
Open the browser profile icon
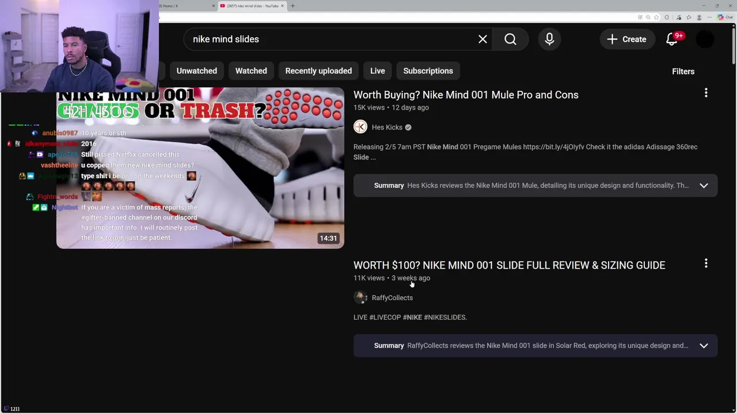699,17
